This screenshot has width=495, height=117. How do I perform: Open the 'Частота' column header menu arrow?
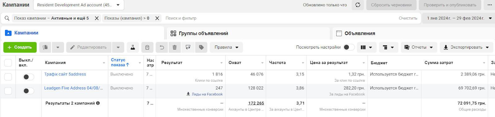pyautogui.click(x=303, y=63)
